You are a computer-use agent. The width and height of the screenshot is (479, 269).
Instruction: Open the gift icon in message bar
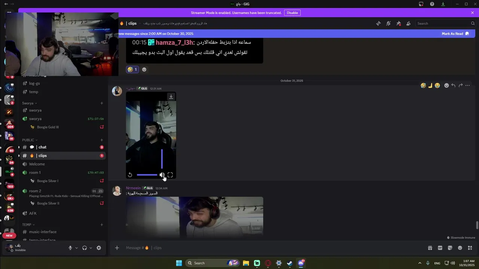[430, 248]
